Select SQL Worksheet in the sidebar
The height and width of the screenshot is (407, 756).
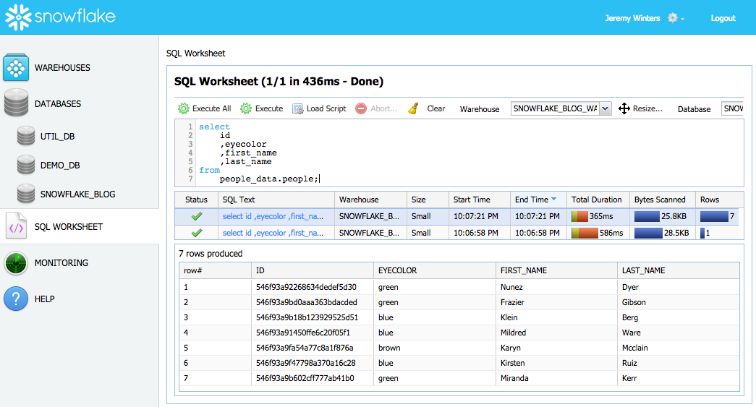click(x=68, y=227)
